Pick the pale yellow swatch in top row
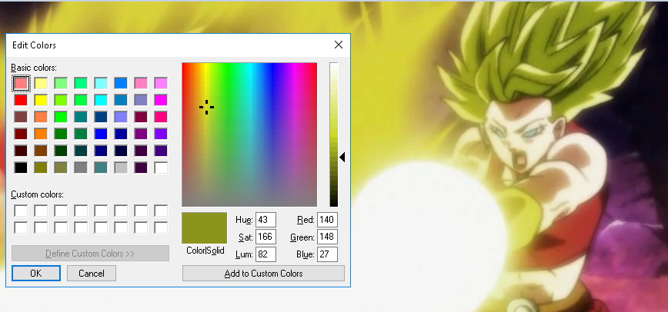668x312 pixels. point(41,83)
